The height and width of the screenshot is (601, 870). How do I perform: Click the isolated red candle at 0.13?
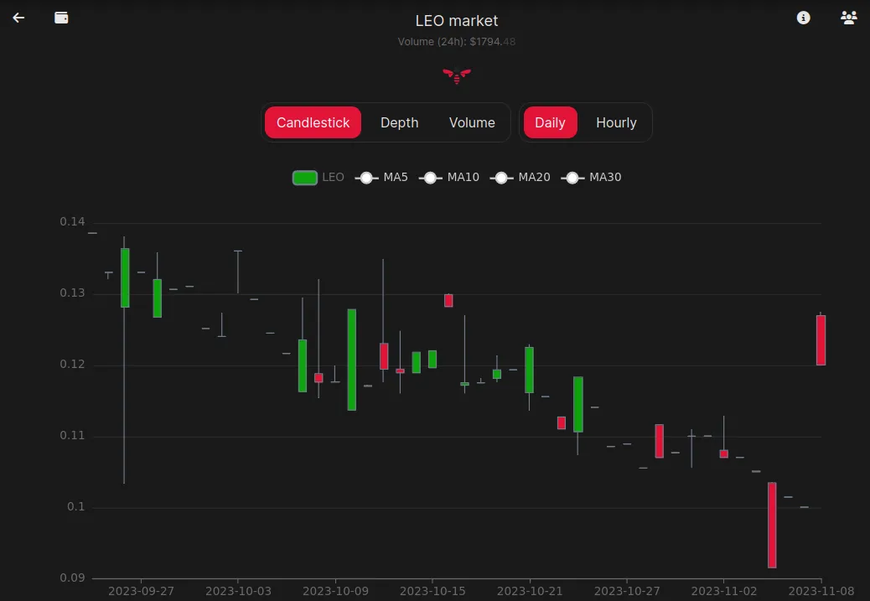tap(448, 301)
